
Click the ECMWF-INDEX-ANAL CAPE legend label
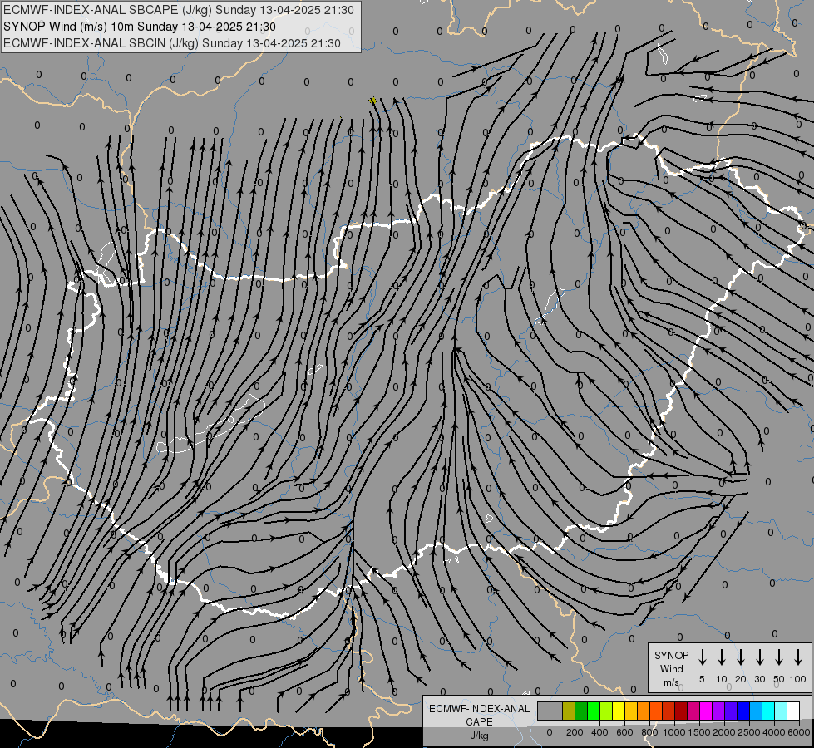[x=479, y=721]
